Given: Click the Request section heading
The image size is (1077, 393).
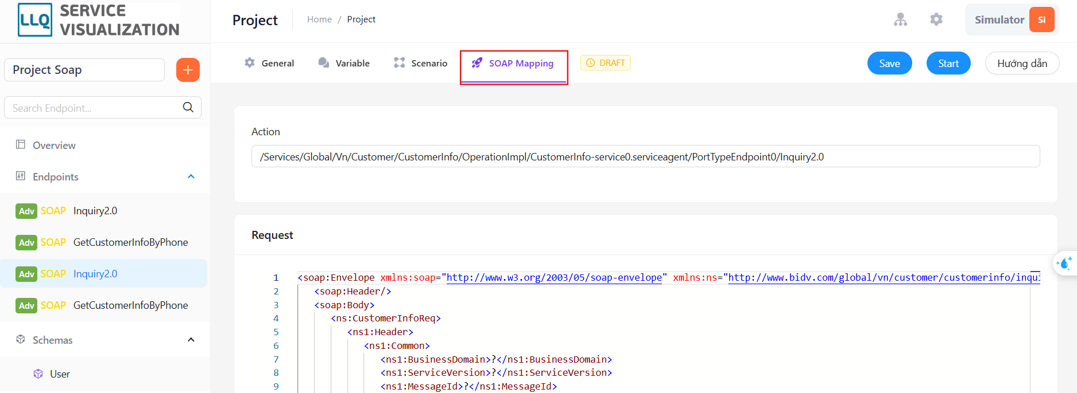Looking at the screenshot, I should coord(272,235).
